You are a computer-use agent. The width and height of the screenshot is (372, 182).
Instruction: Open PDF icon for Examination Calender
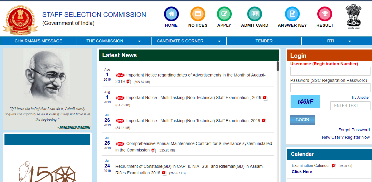point(334,166)
